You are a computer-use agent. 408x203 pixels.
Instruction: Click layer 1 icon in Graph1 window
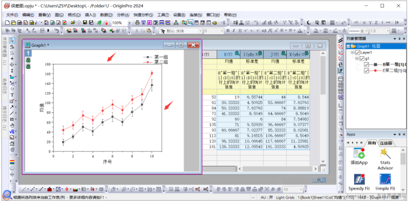28,53
